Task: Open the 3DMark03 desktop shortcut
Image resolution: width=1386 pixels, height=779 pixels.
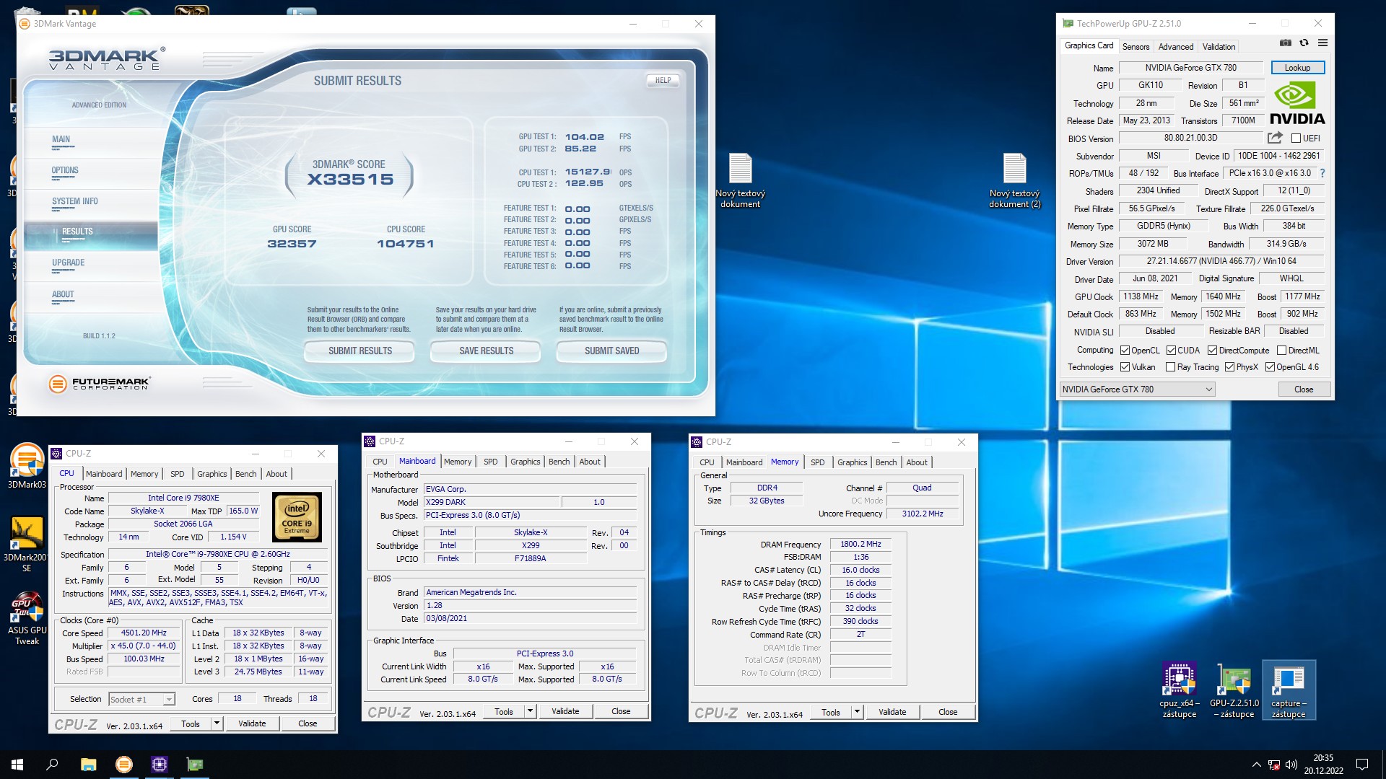Action: click(x=27, y=466)
